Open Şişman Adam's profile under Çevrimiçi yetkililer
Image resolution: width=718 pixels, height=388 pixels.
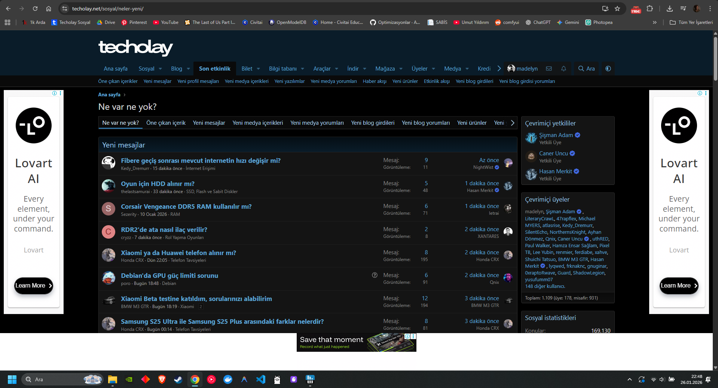[x=556, y=135]
